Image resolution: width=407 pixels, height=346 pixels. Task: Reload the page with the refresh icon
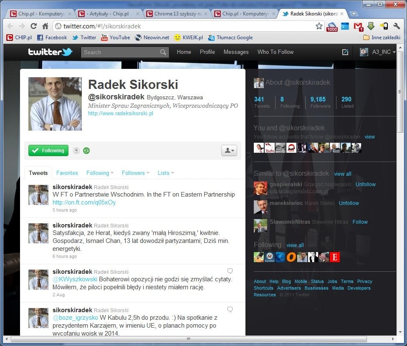[x=33, y=26]
